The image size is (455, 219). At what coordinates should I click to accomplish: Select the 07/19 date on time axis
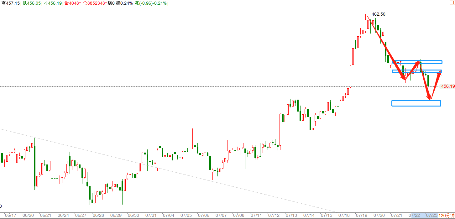(x=362, y=216)
